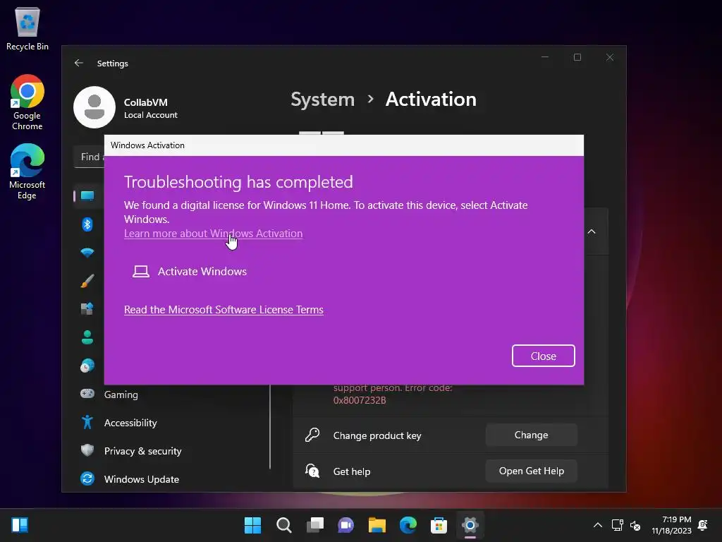This screenshot has height=542, width=722.
Task: Open Microsoft Store from taskbar
Action: [439, 525]
